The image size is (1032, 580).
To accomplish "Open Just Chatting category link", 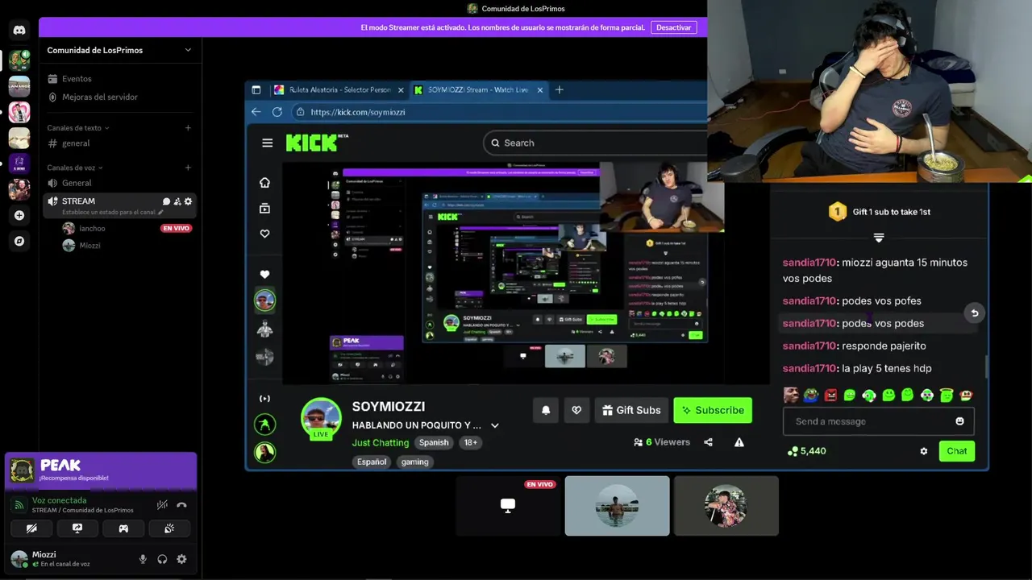I will (381, 442).
